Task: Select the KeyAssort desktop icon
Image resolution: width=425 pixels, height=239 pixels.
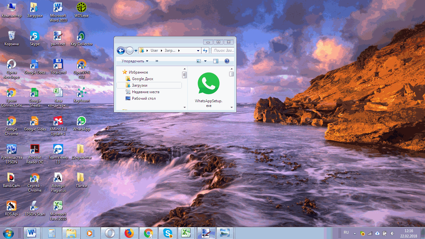Action: (82, 95)
